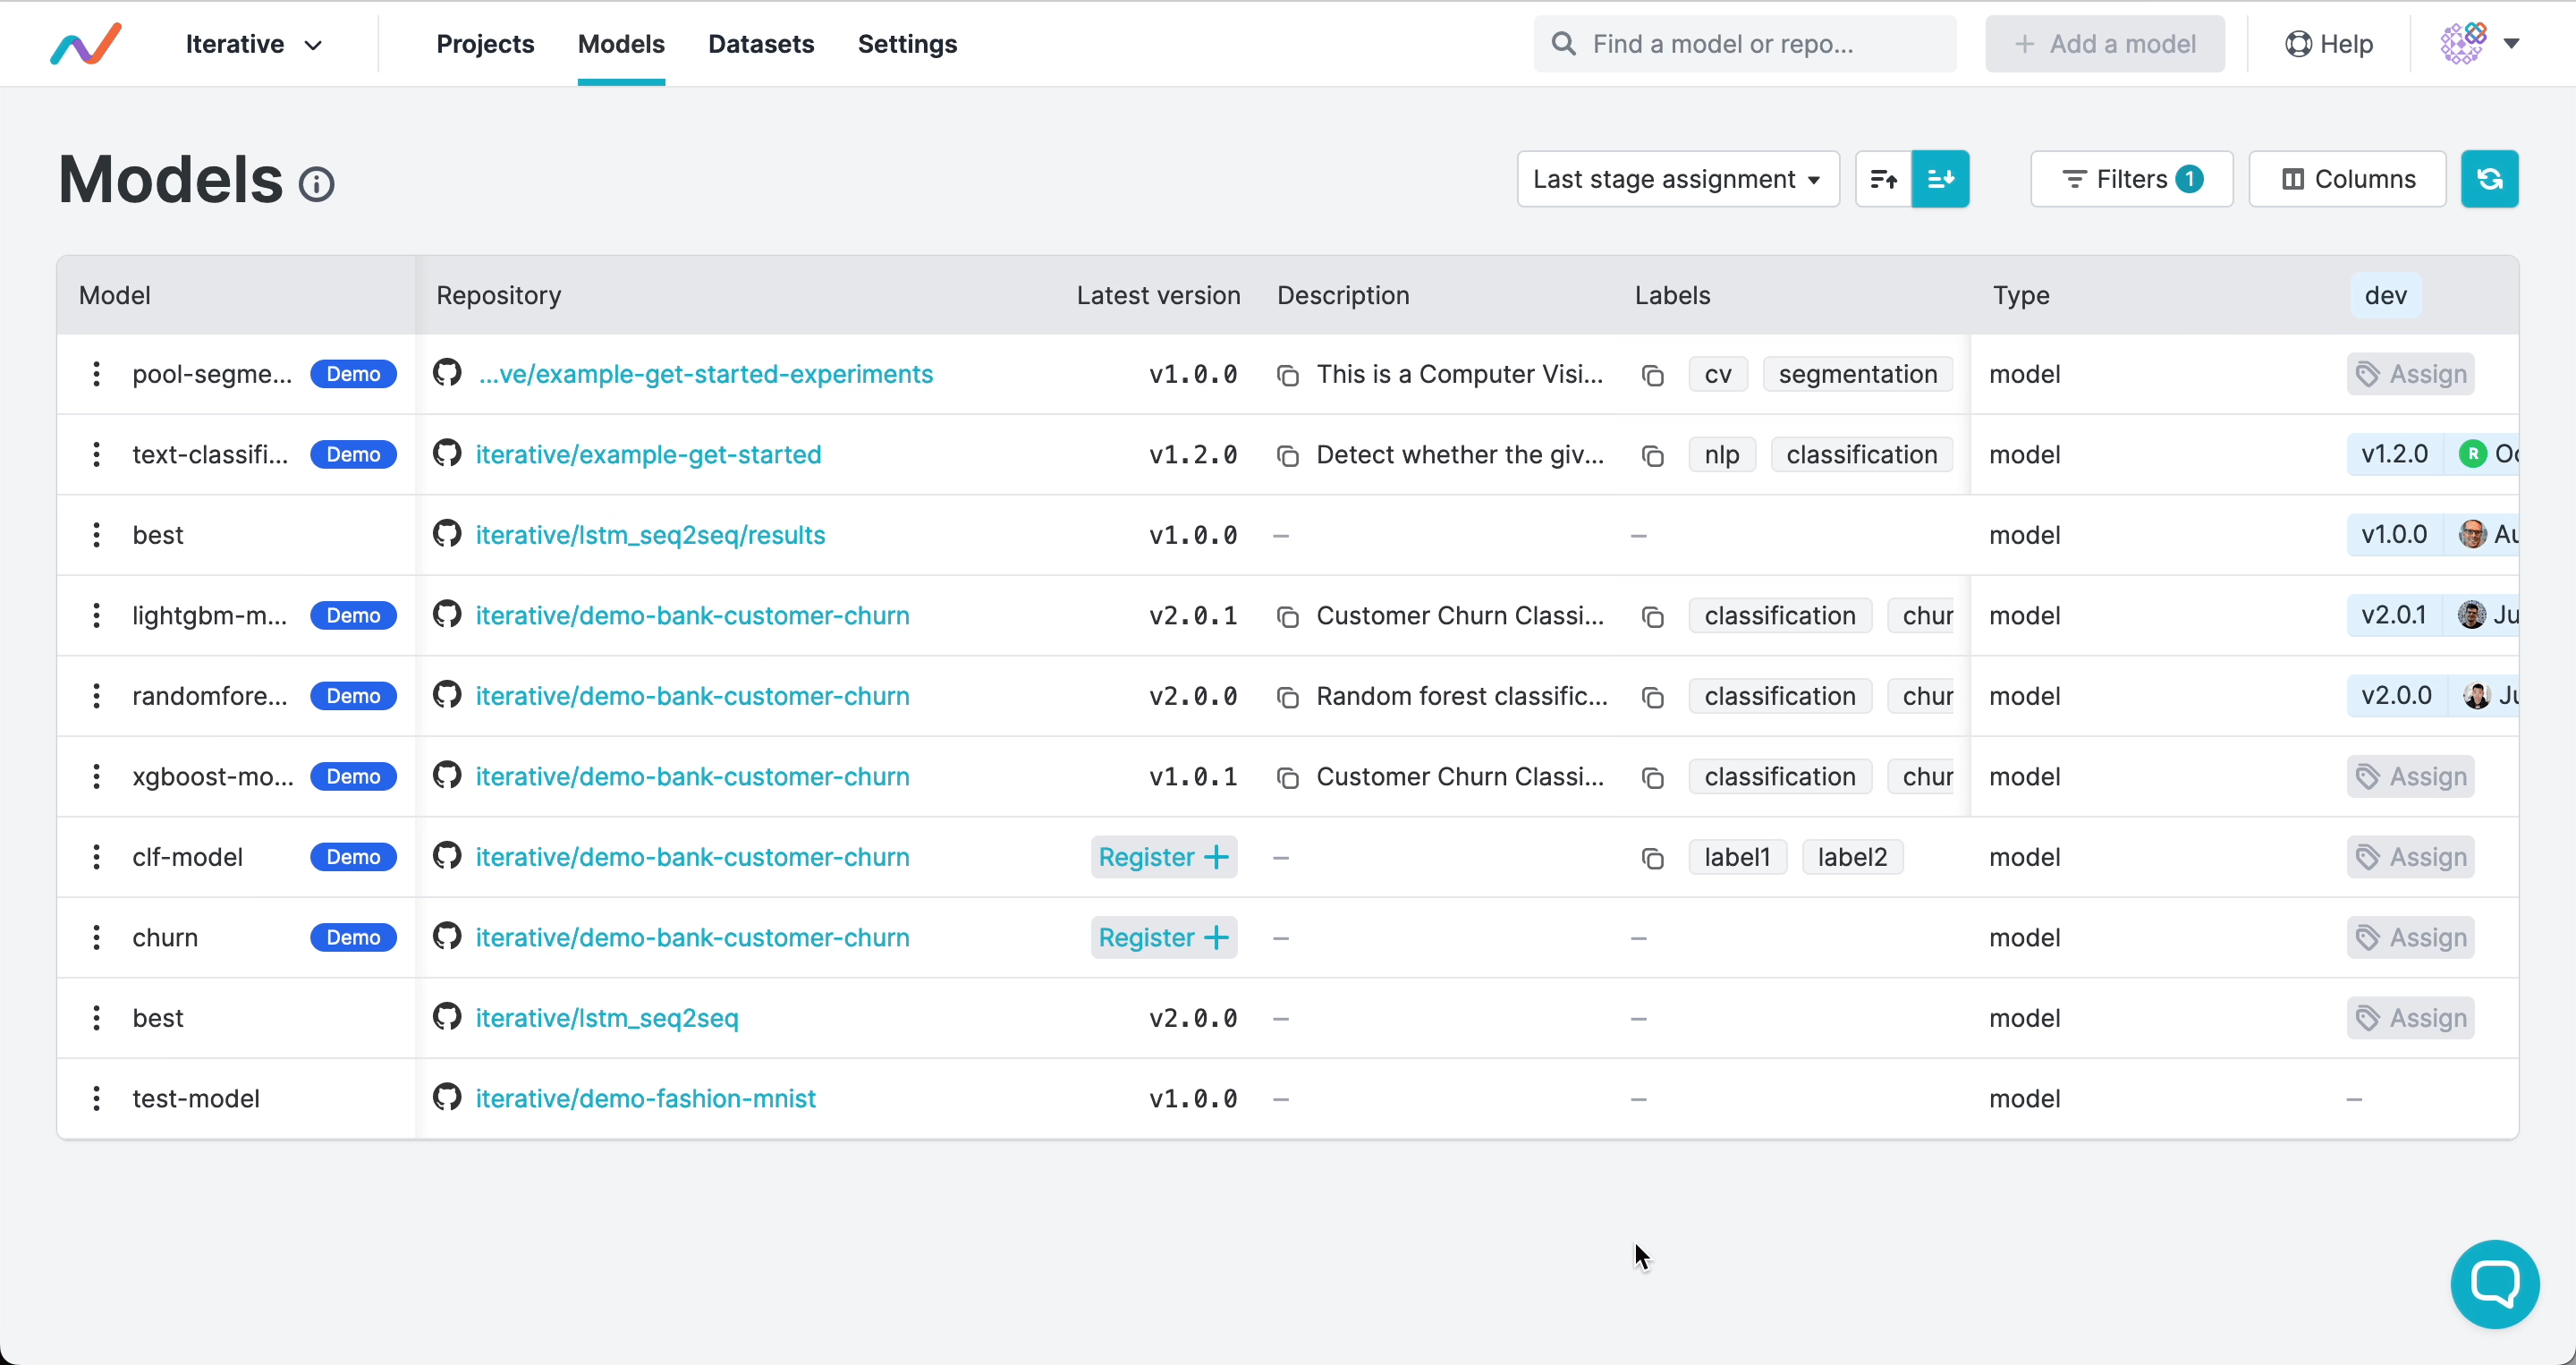The height and width of the screenshot is (1365, 2576).
Task: Click the Find a model search field
Action: click(1744, 43)
